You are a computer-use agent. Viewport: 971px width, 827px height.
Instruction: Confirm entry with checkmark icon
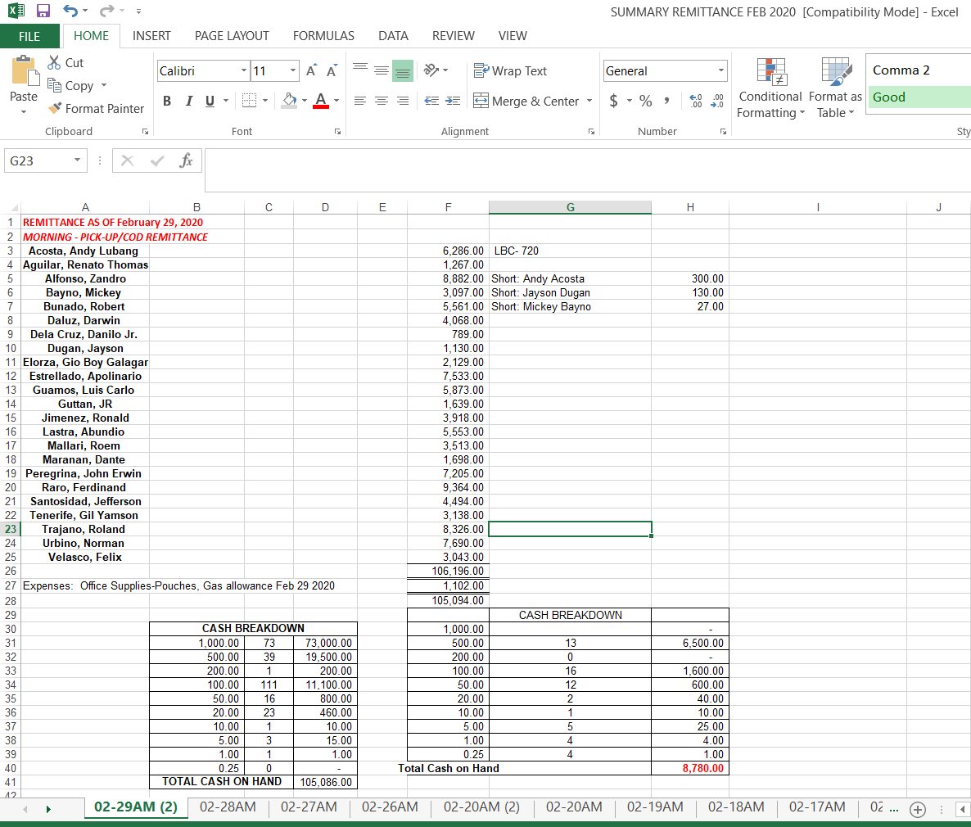(x=157, y=161)
